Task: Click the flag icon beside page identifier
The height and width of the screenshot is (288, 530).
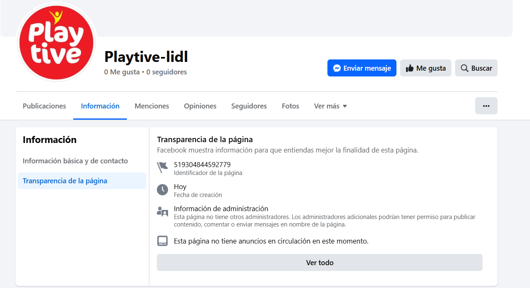Action: (162, 167)
